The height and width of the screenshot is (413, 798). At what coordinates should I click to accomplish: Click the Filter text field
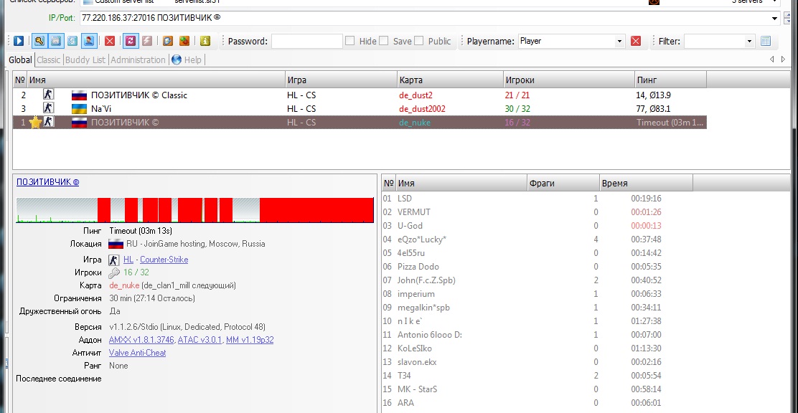pos(714,41)
